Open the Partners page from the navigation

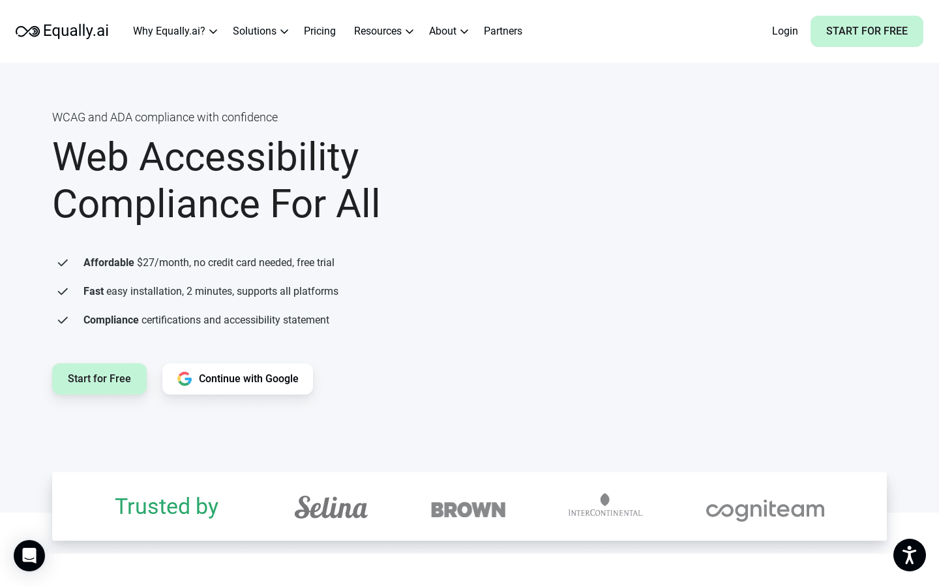[x=503, y=31]
